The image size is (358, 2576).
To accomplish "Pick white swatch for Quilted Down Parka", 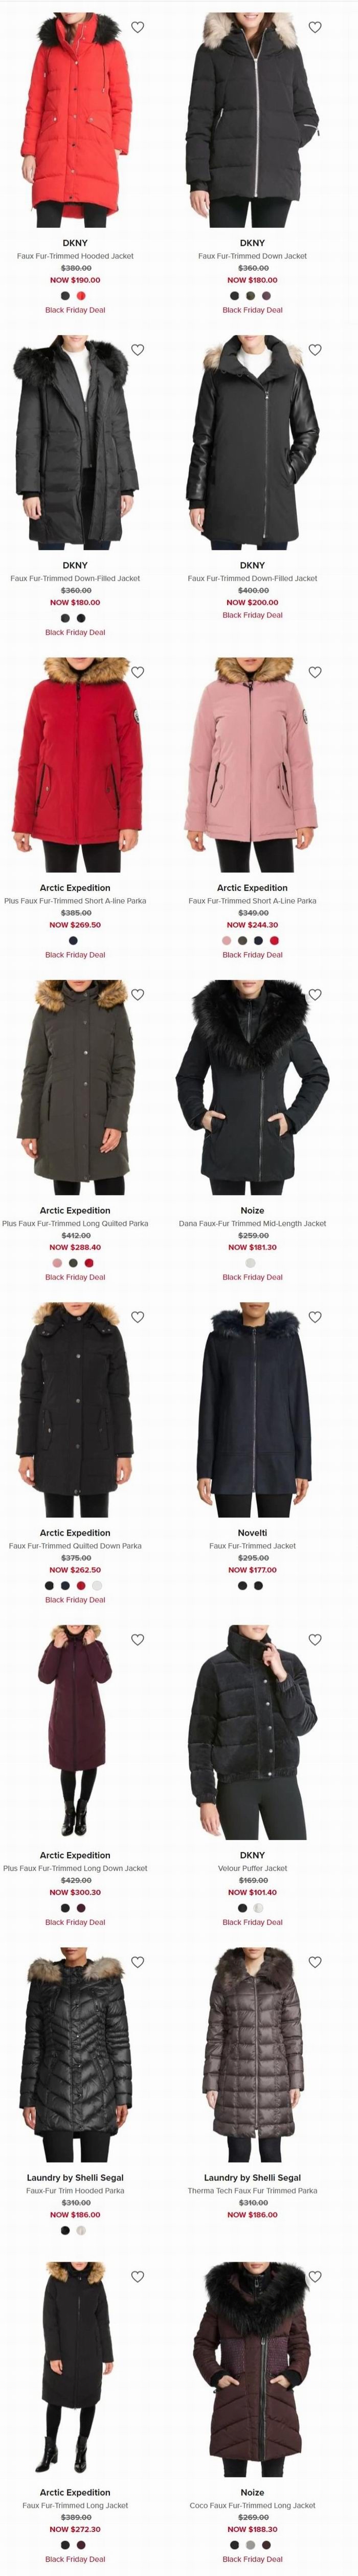I will pos(97,1585).
